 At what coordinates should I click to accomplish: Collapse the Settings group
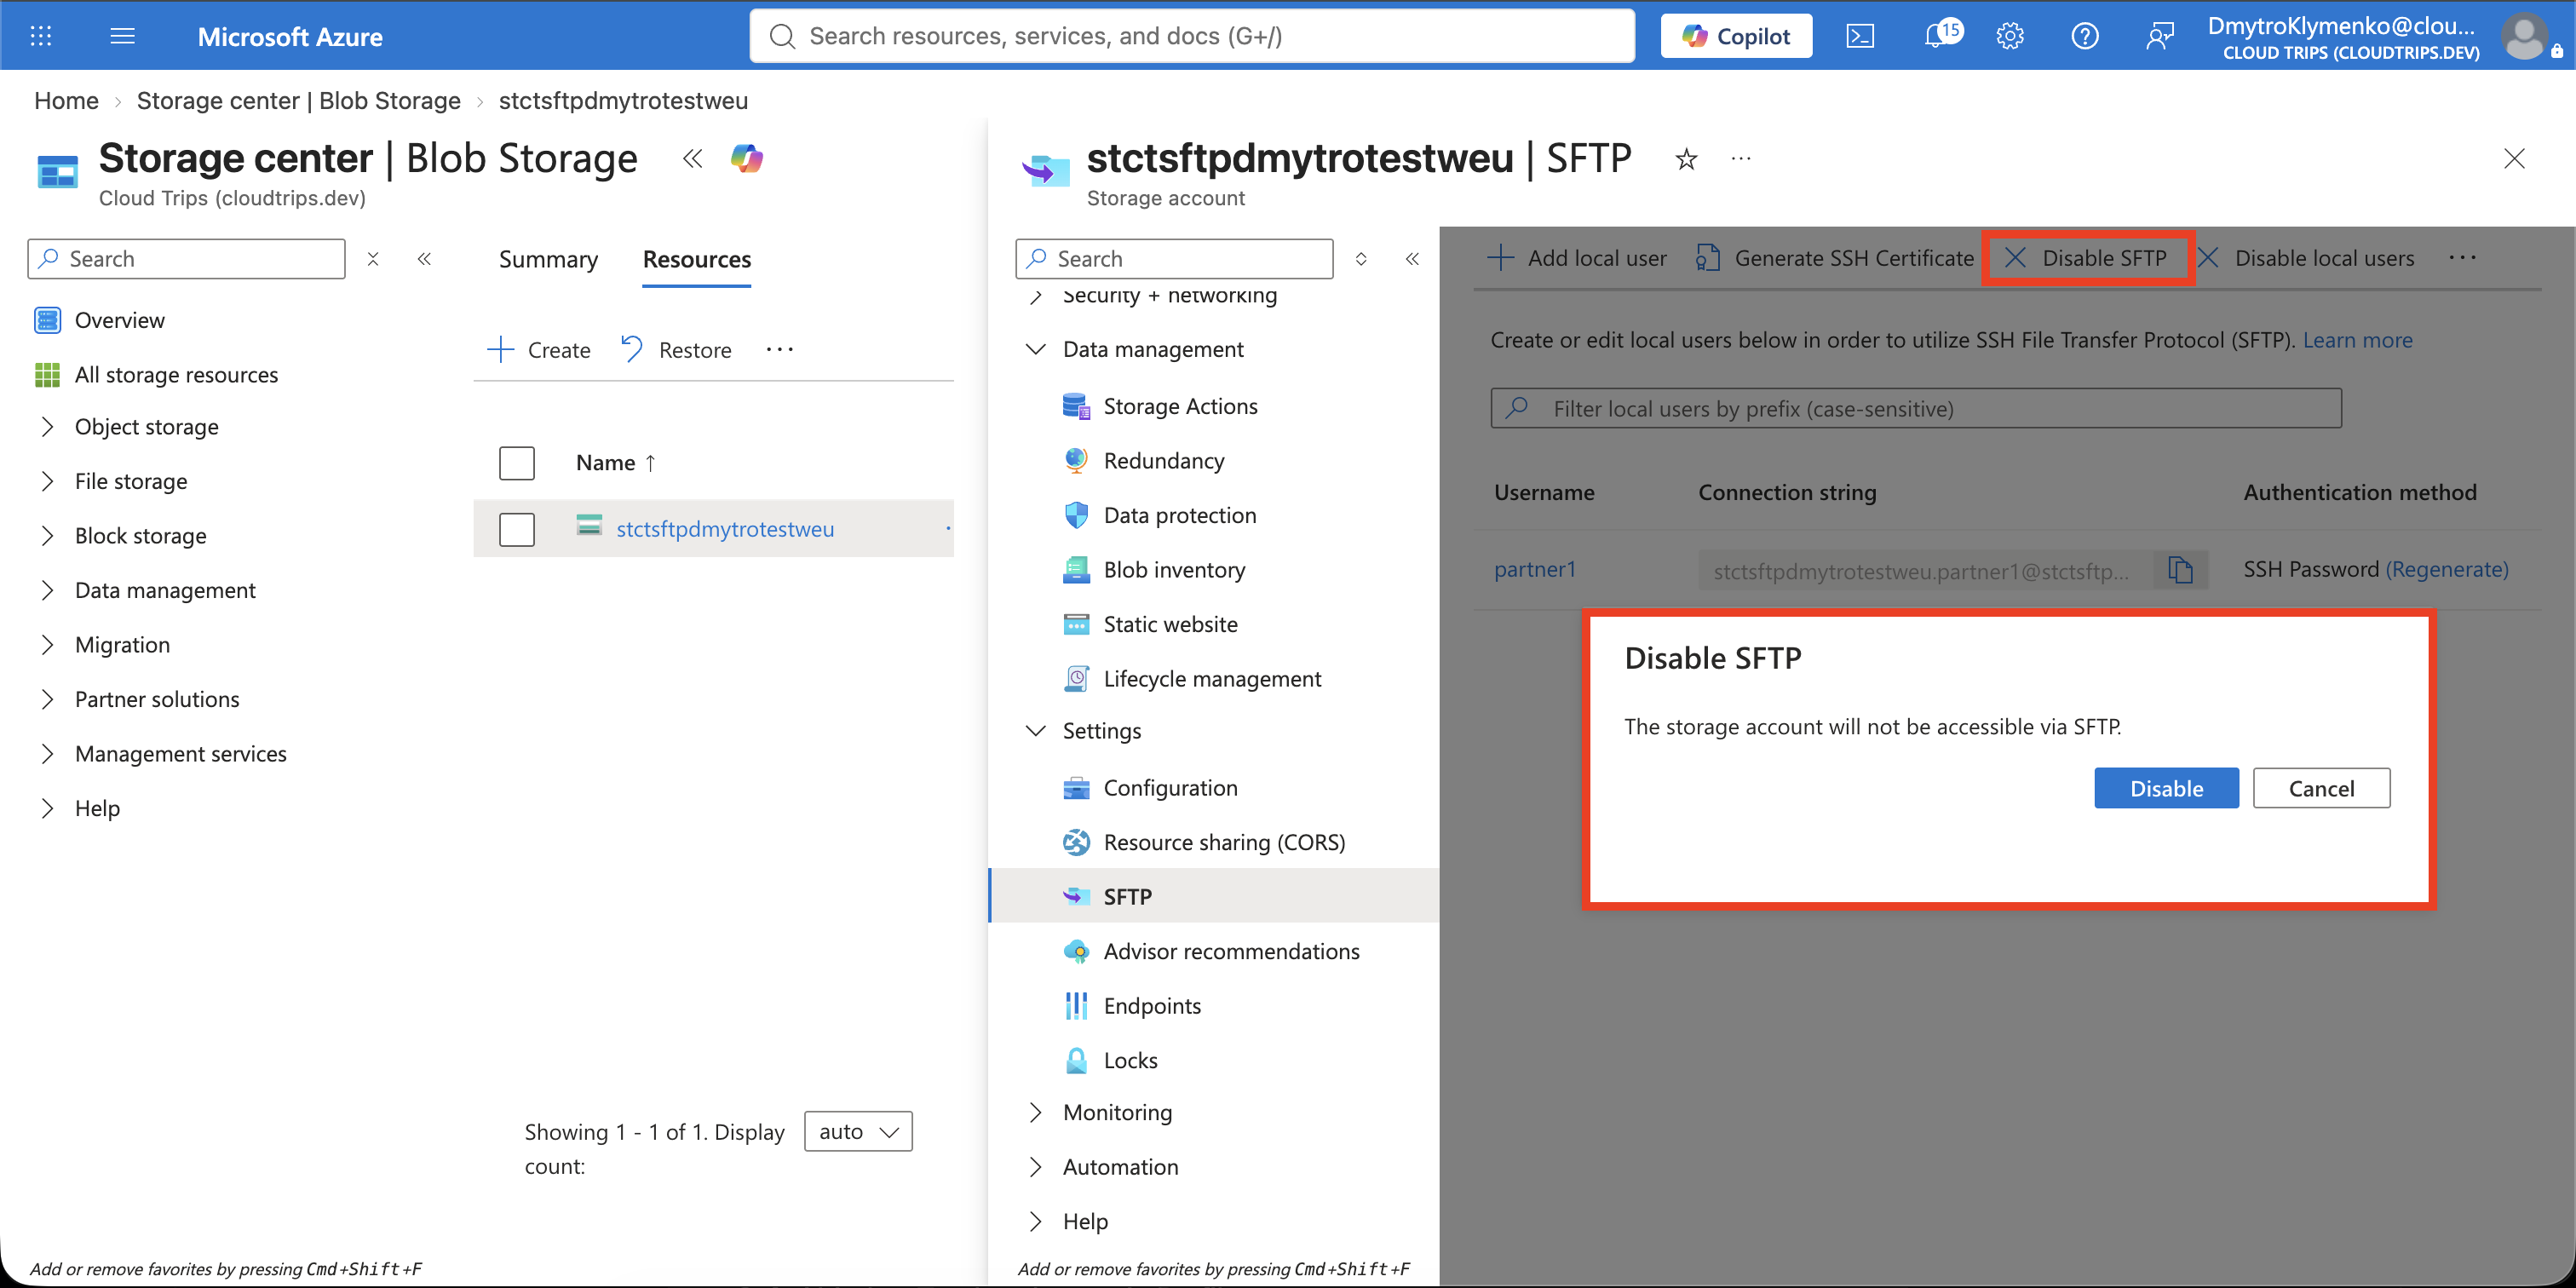(x=1036, y=731)
